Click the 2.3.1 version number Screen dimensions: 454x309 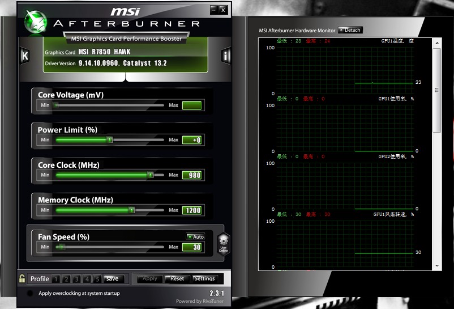click(217, 293)
